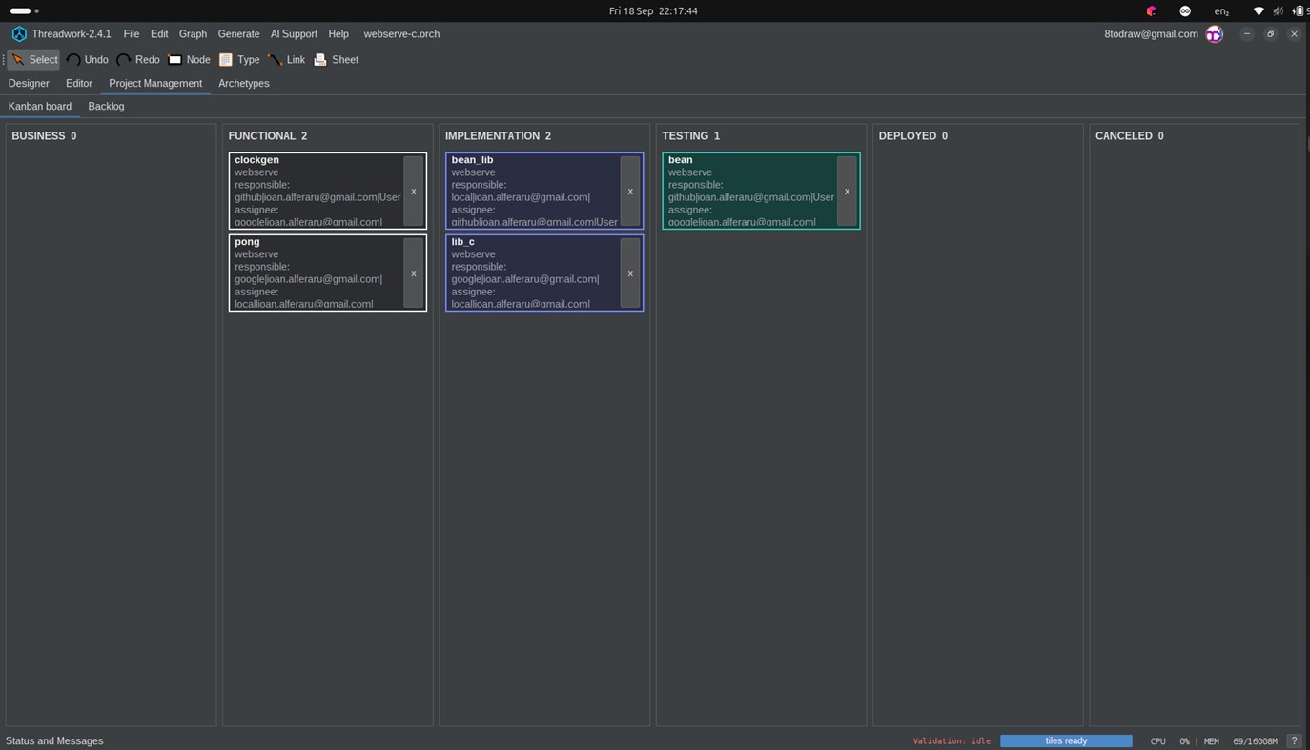Click the 'Validation: idle' status text
The height and width of the screenshot is (750, 1310).
(x=952, y=741)
